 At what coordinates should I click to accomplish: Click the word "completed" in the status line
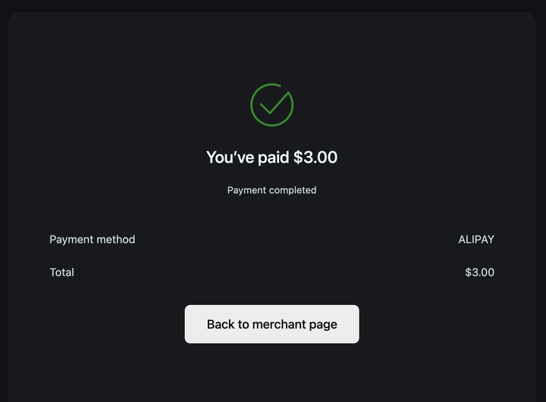click(x=292, y=190)
